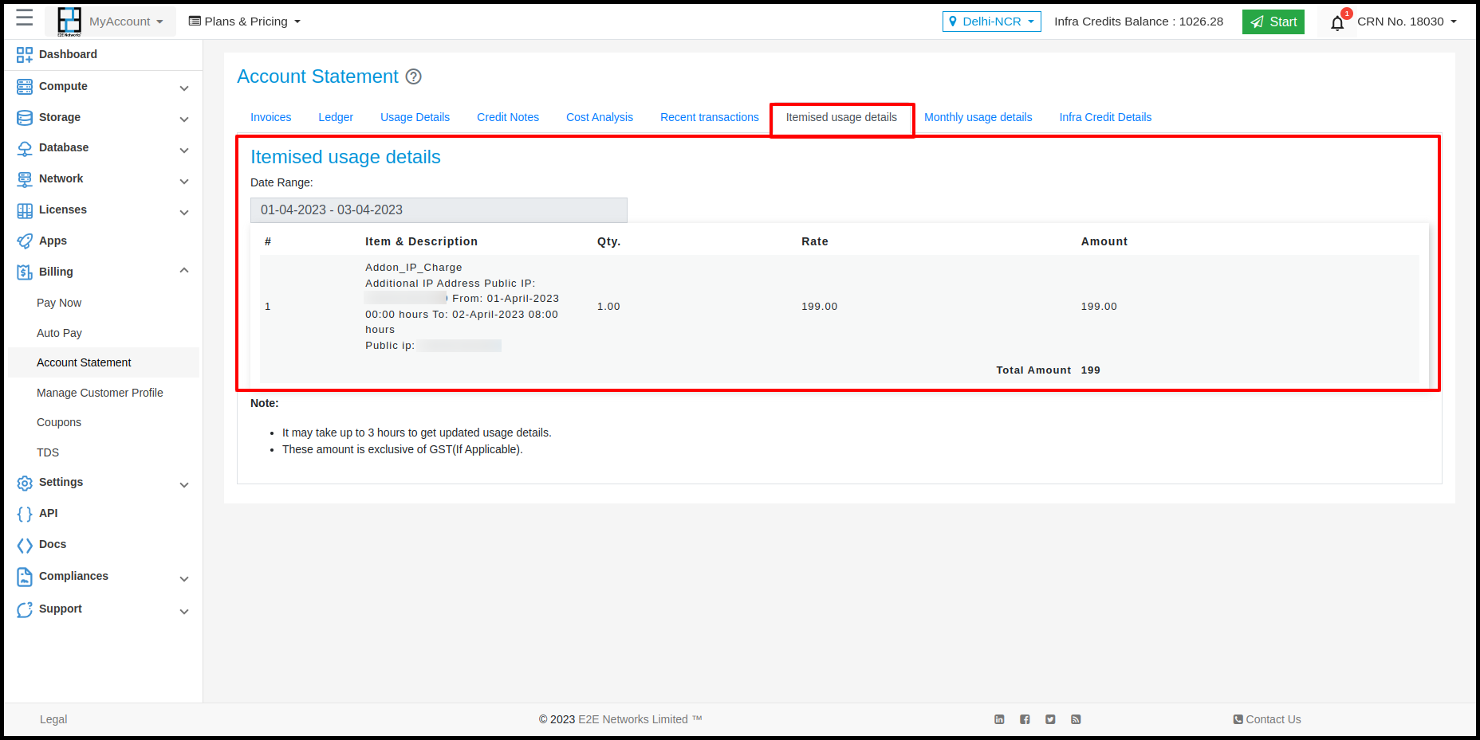Click the Database icon in sidebar
The height and width of the screenshot is (740, 1480).
pyautogui.click(x=25, y=148)
